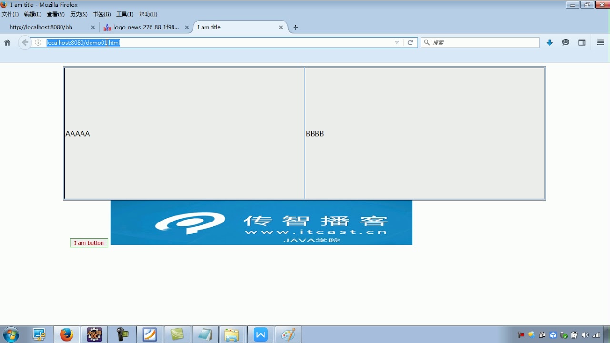The width and height of the screenshot is (610, 343).
Task: Open the Firefox hamburger menu
Action: tap(600, 42)
